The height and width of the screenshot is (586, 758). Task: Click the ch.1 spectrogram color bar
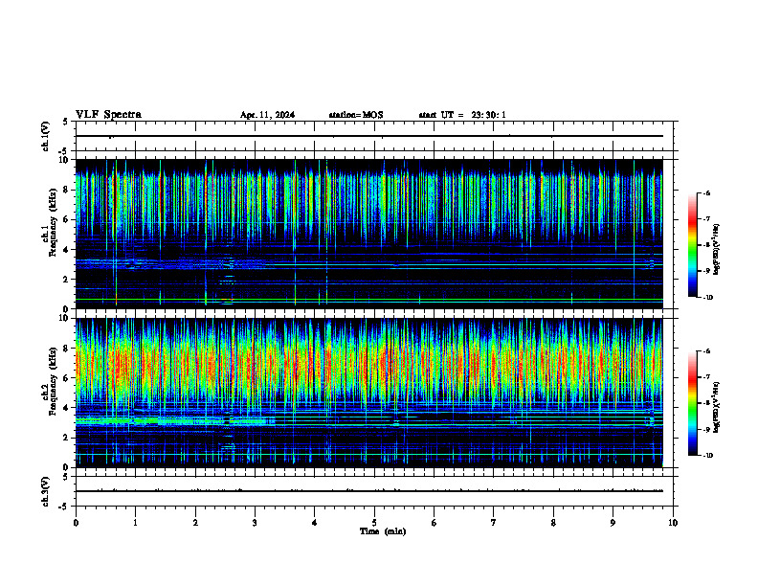tap(693, 245)
